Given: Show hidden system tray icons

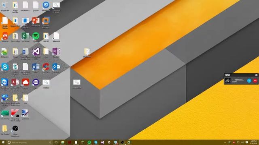Looking at the screenshot, I should coord(225,142).
